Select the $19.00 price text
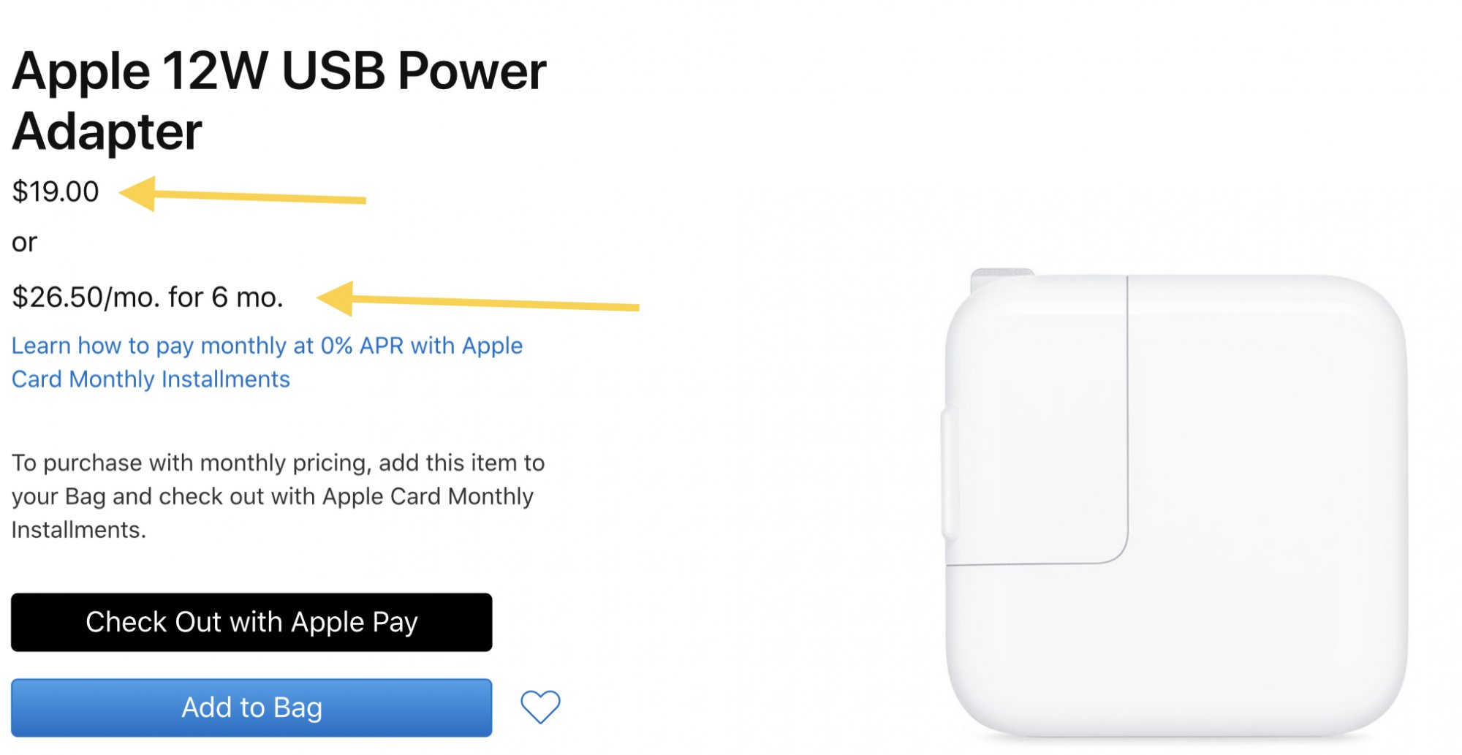Viewport: 1462px width, 755px height. point(56,191)
